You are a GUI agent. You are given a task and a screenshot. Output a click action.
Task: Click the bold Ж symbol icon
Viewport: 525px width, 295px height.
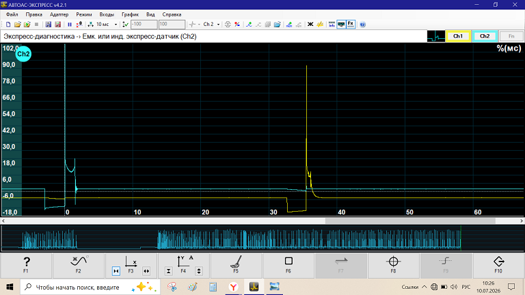pyautogui.click(x=310, y=25)
